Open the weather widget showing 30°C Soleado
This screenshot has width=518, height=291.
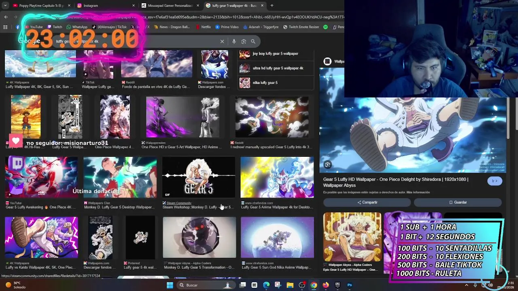tap(15, 285)
